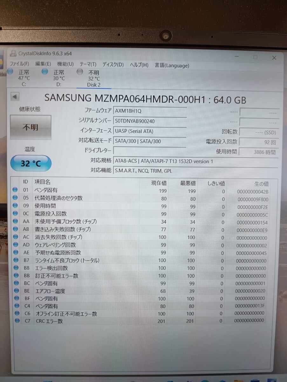
Task: Click the status circle for row BF
Action: 16,299
